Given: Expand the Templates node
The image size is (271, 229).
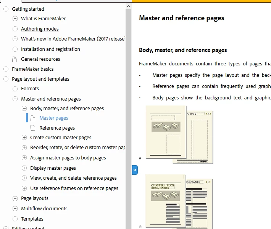Looking at the screenshot, I should 15,219.
